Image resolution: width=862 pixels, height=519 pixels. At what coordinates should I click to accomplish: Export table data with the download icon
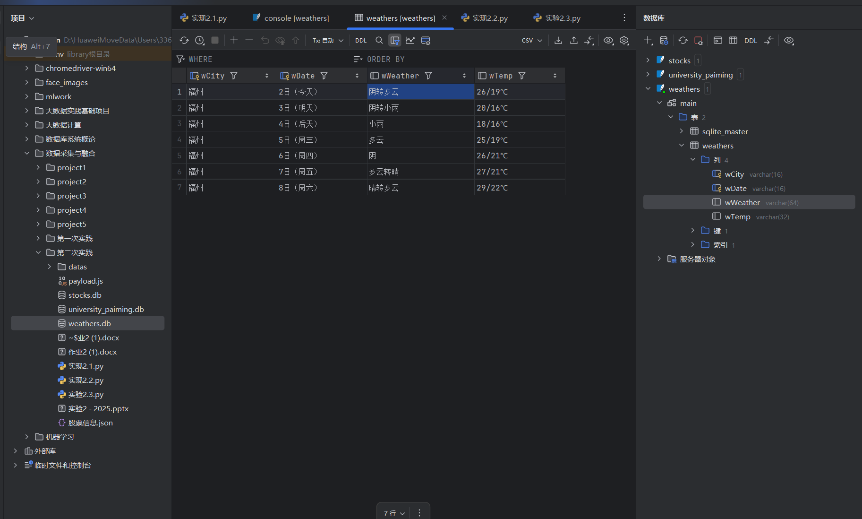tap(558, 41)
